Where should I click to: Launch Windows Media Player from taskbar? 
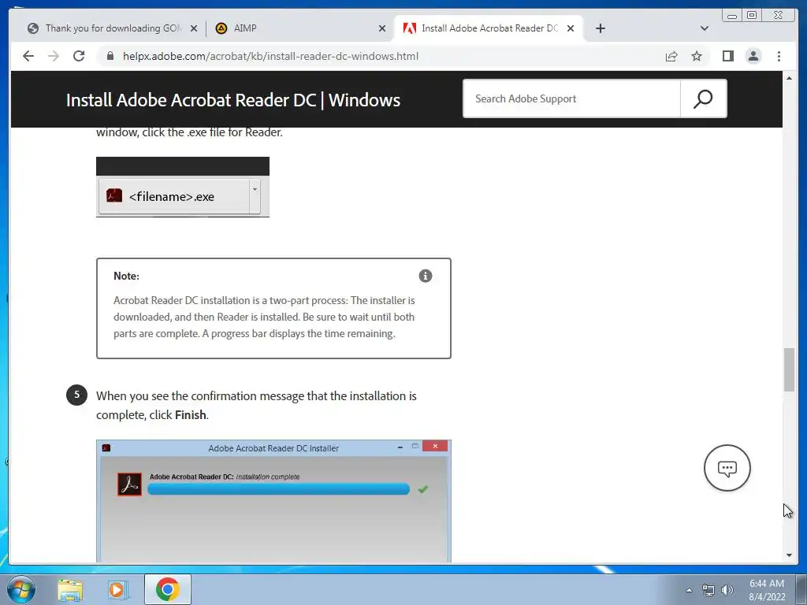118,589
